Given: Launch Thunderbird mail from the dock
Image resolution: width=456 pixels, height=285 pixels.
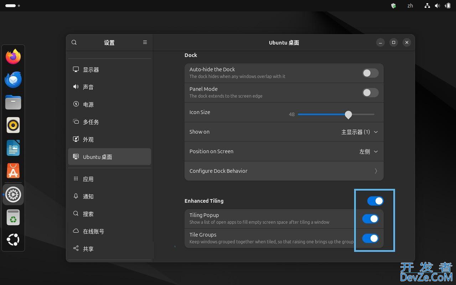Looking at the screenshot, I should coord(13,79).
